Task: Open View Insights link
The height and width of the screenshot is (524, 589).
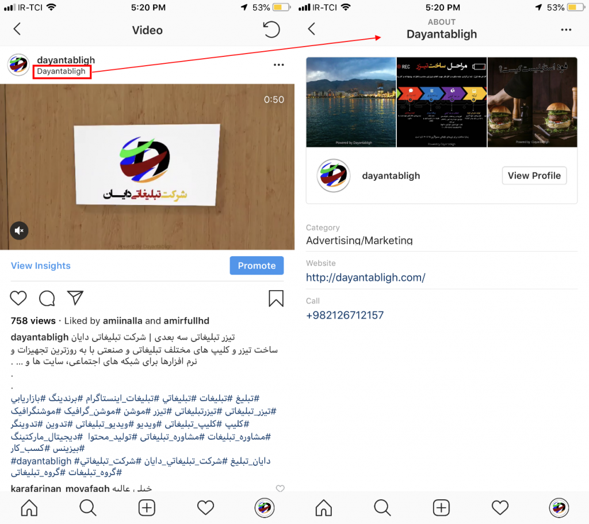Action: point(41,265)
